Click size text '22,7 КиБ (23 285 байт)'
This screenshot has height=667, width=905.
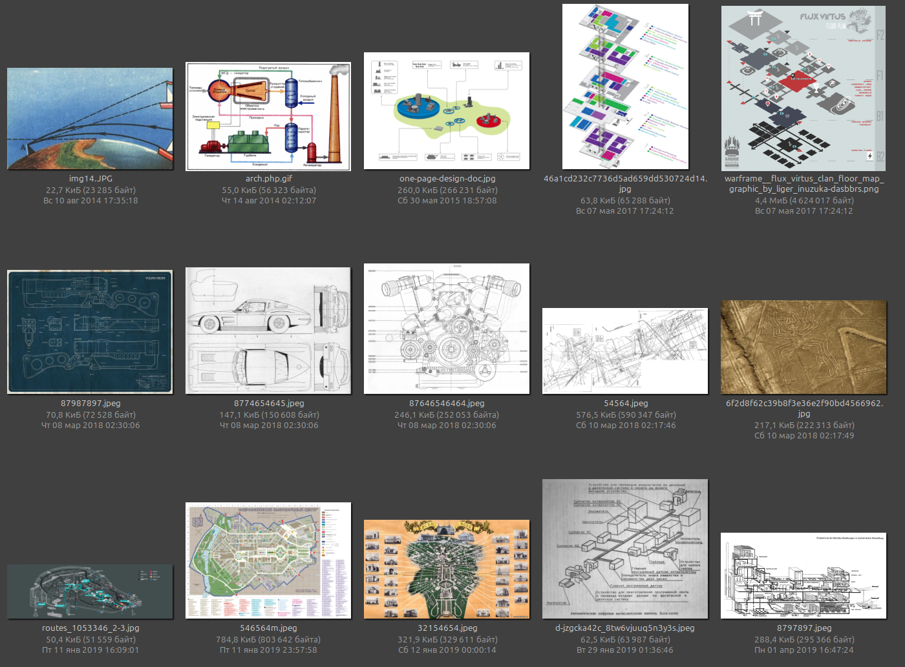[x=90, y=190]
